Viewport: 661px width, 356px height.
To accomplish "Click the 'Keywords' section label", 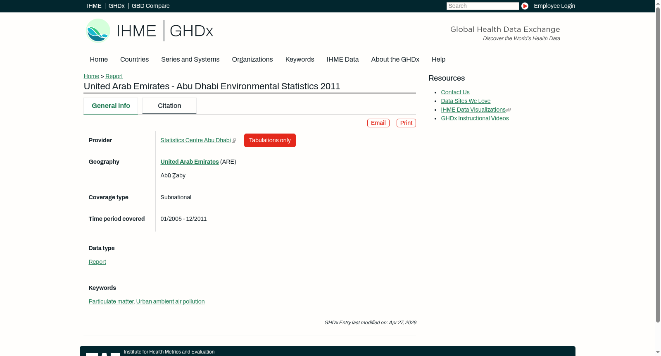I will [102, 288].
